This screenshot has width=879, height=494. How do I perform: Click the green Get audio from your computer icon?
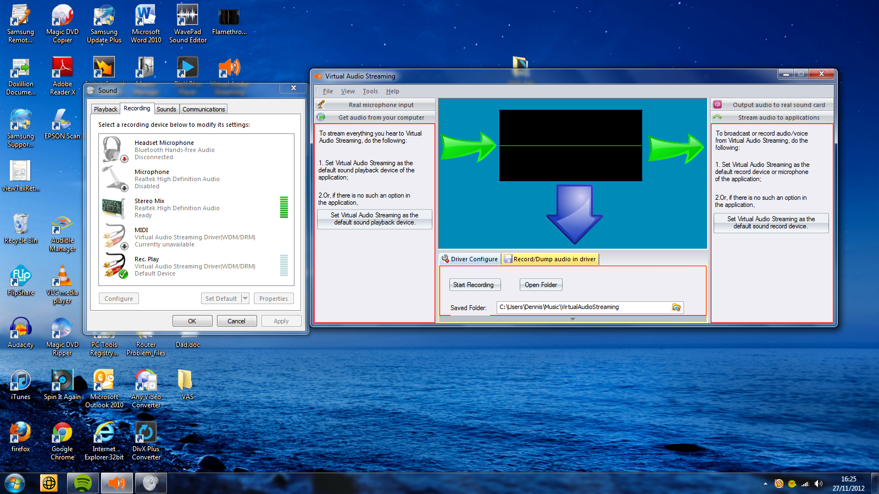321,117
